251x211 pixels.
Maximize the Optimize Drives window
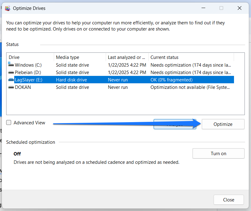pyautogui.click(x=221, y=8)
